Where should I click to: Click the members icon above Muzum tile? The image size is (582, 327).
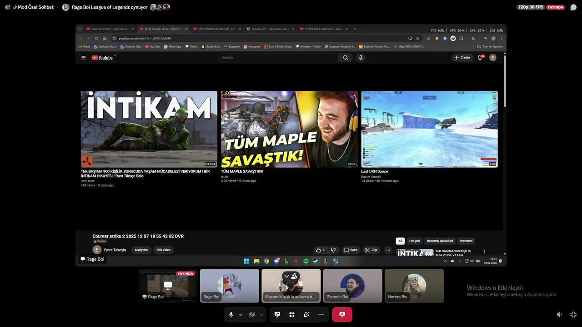294,276
